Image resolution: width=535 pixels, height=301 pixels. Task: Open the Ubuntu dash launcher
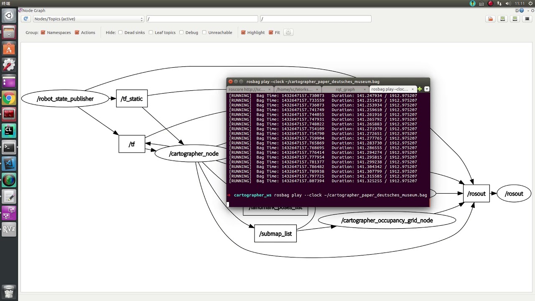click(x=9, y=16)
